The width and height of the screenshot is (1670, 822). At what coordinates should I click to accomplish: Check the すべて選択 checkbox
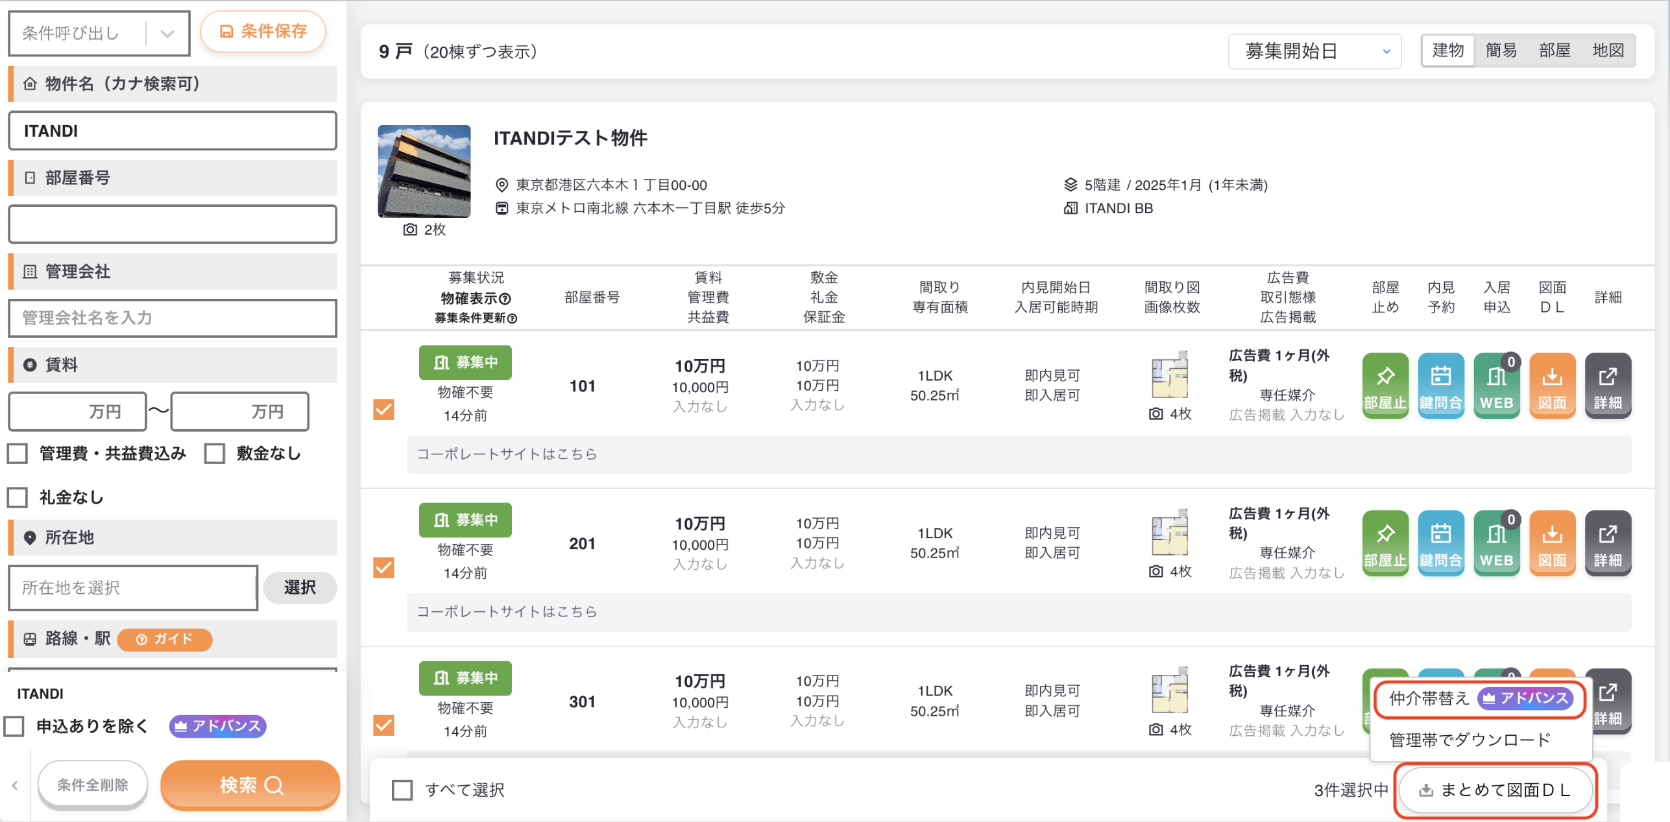coord(402,790)
